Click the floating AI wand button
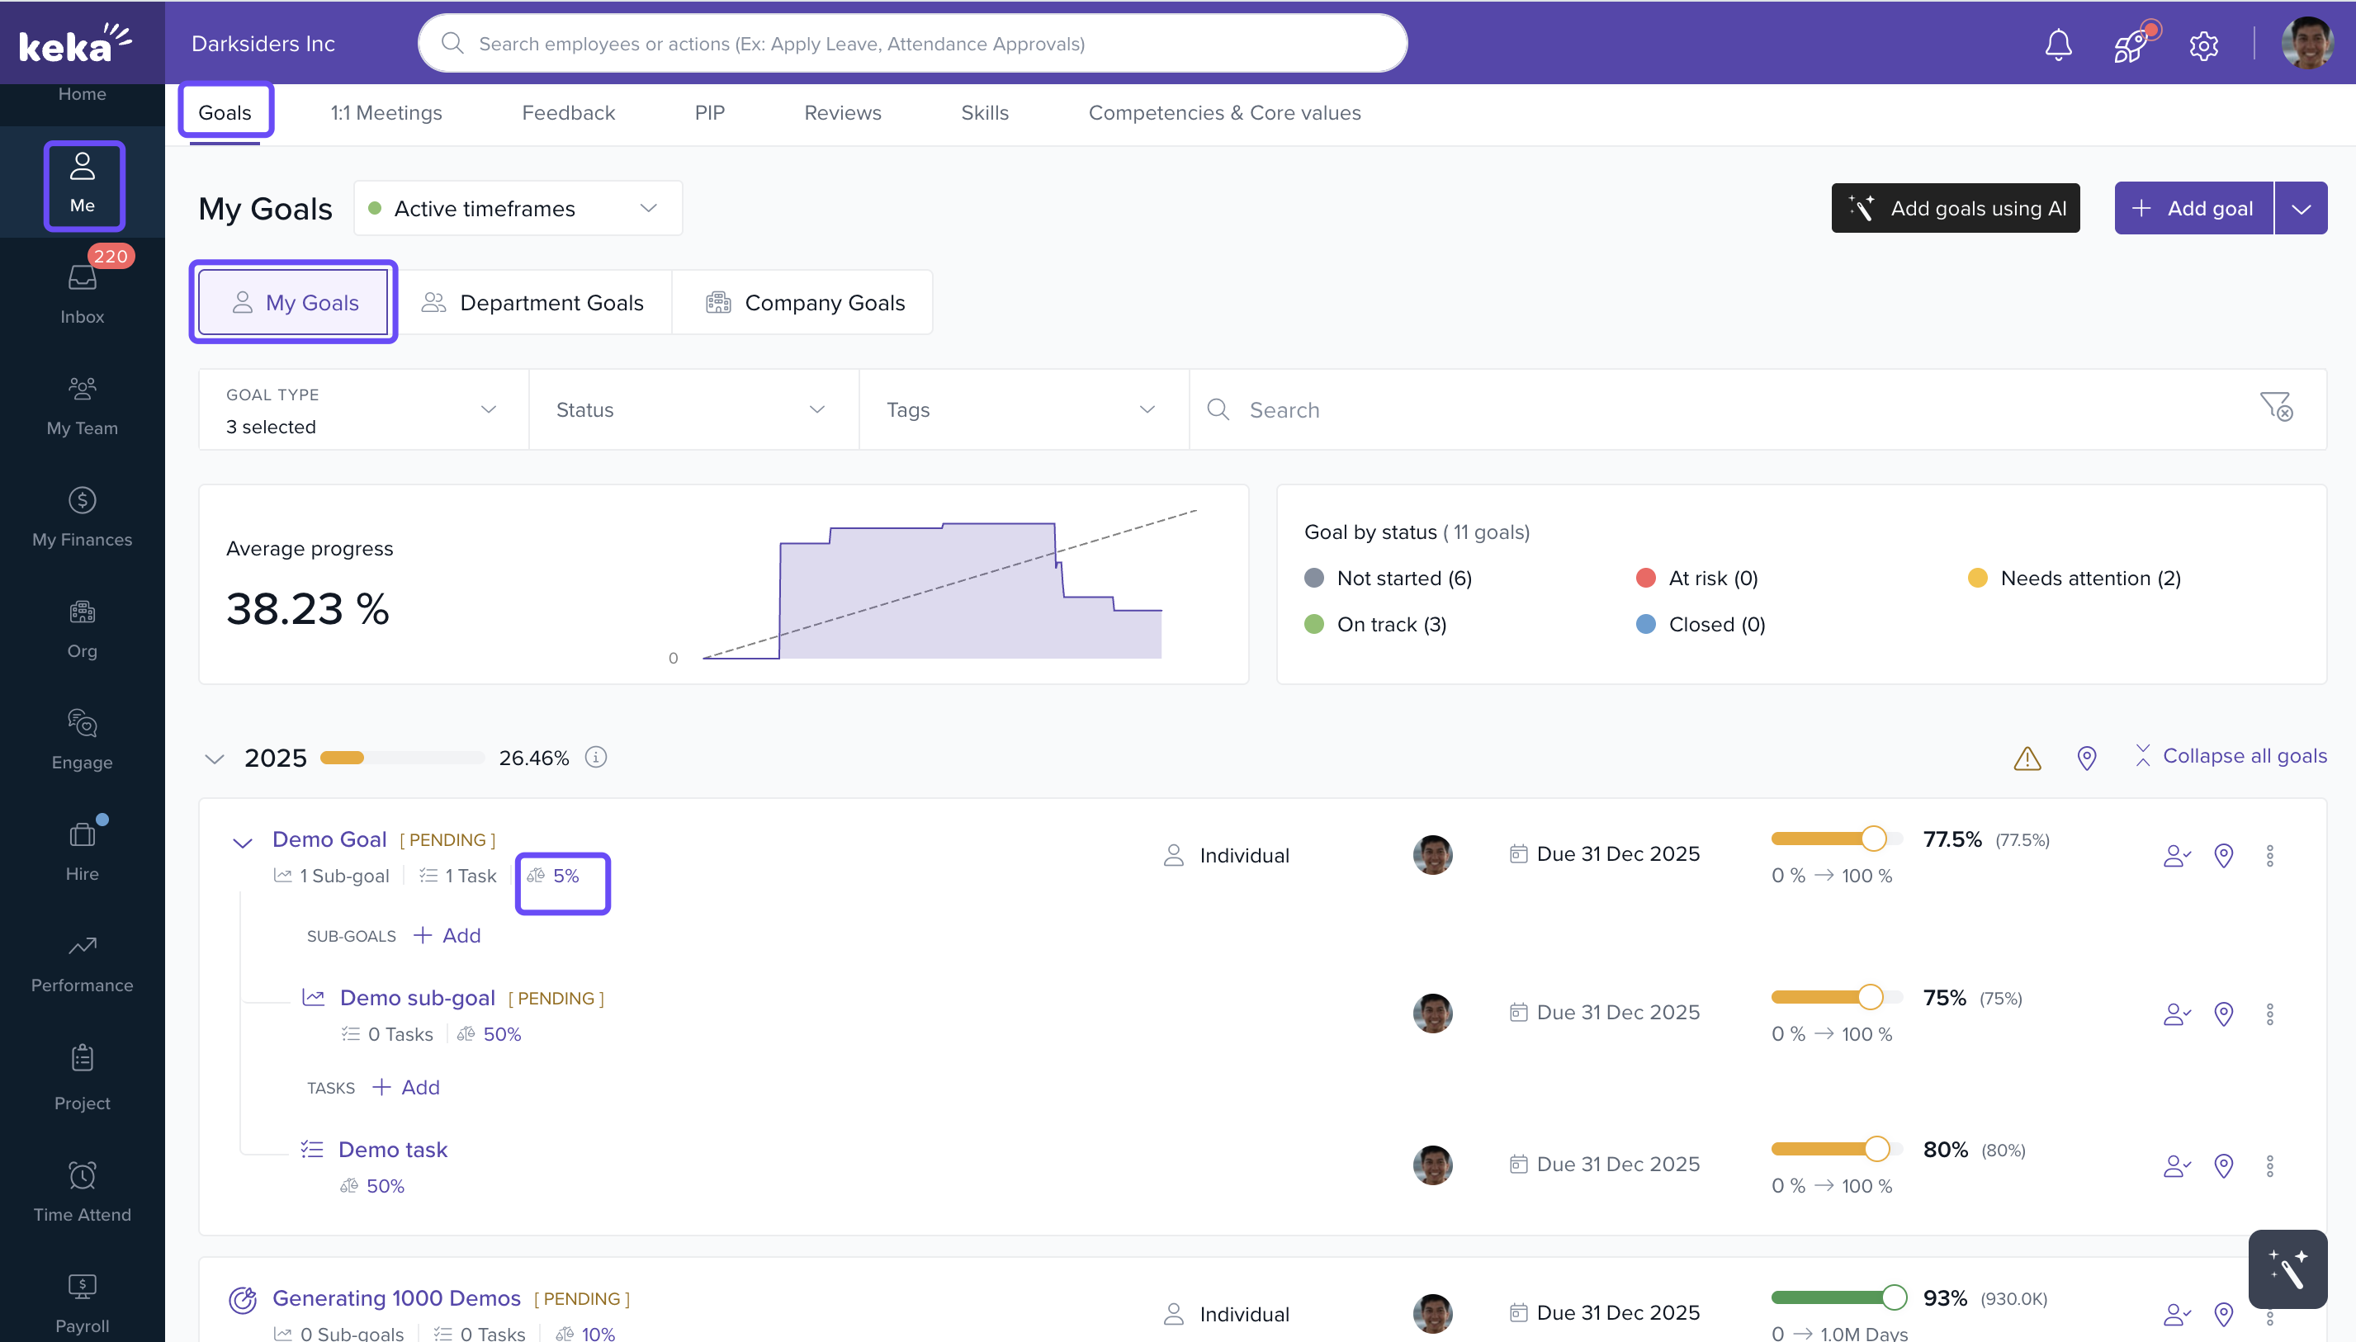 click(x=2287, y=1269)
